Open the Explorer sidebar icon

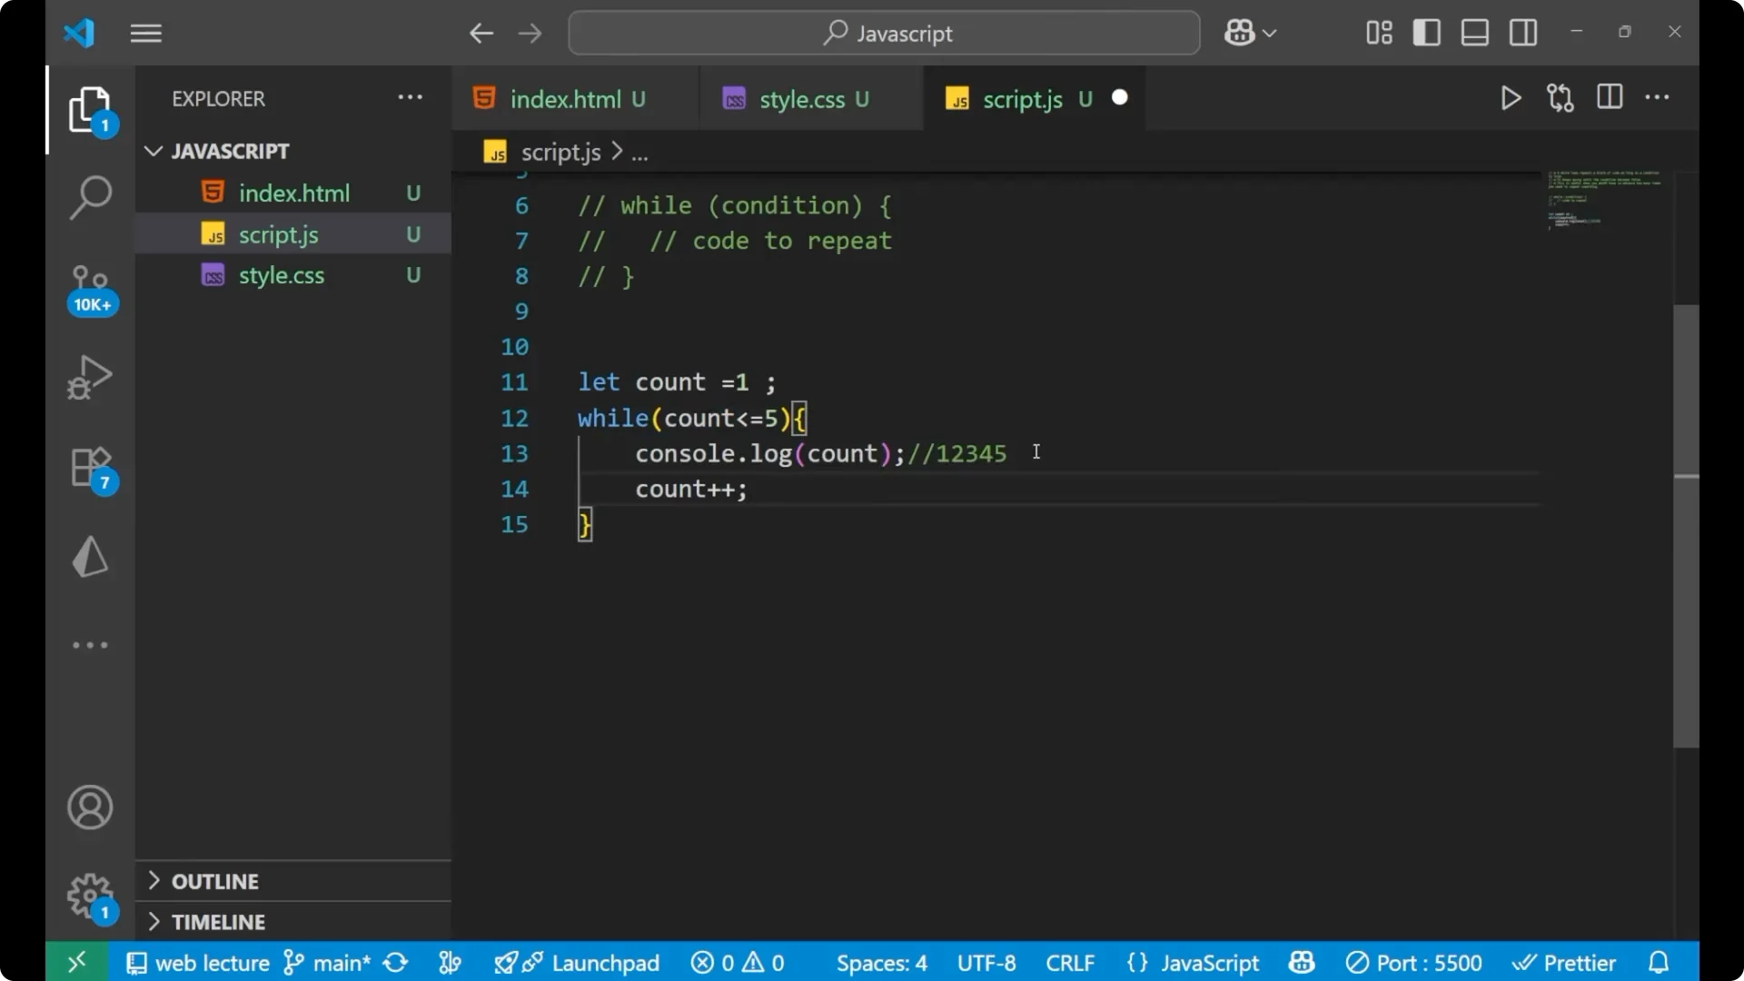89,109
